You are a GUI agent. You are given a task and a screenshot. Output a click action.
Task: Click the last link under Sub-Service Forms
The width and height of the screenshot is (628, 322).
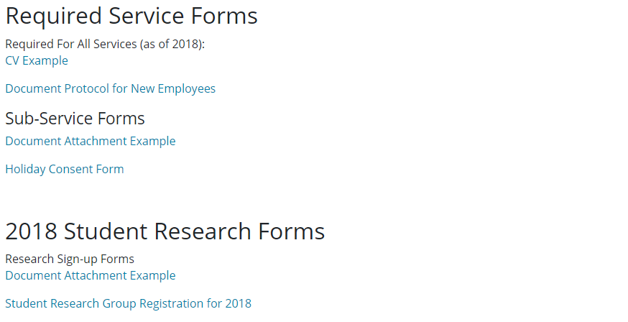(65, 170)
